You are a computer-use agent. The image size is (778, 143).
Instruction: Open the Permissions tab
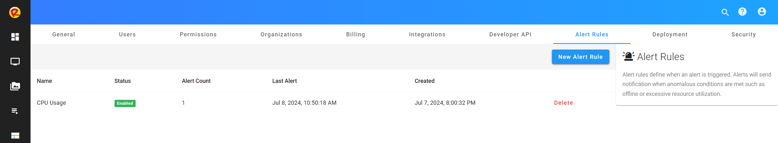pyautogui.click(x=198, y=34)
